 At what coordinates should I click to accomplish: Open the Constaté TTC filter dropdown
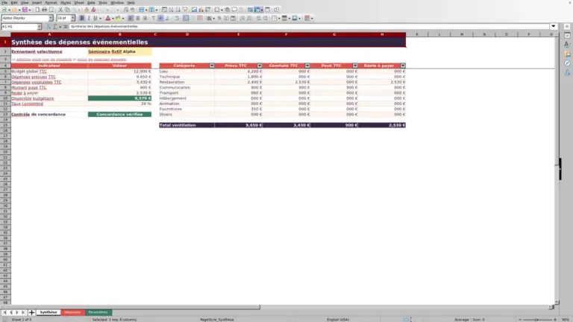click(x=307, y=66)
